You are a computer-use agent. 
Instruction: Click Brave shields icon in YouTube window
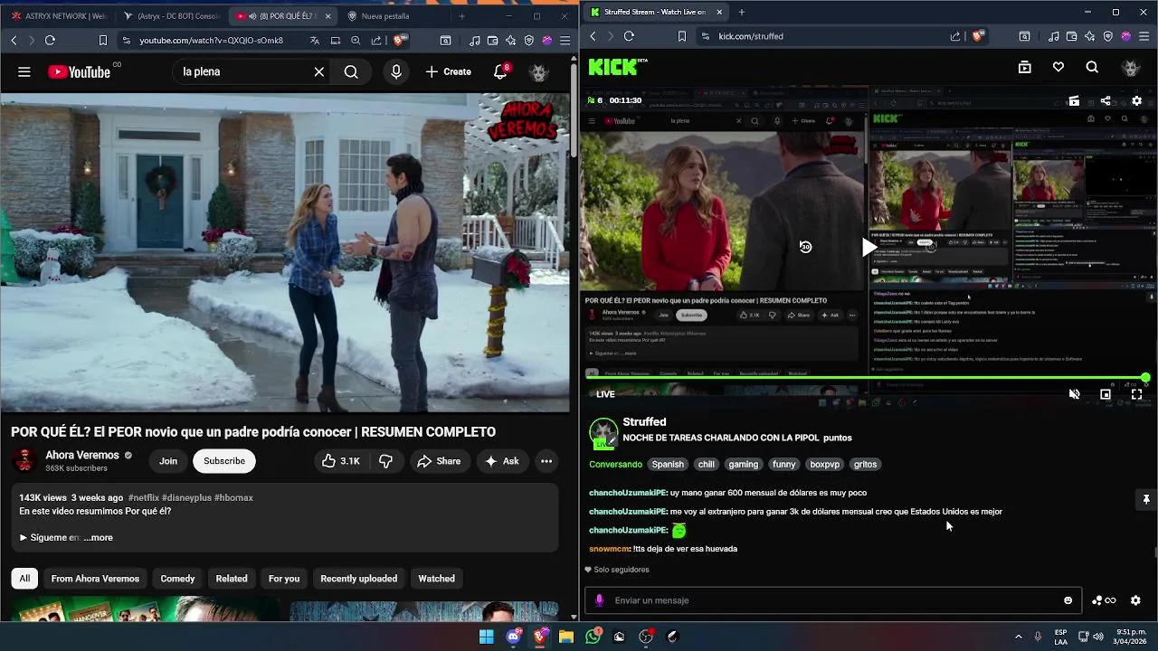400,40
